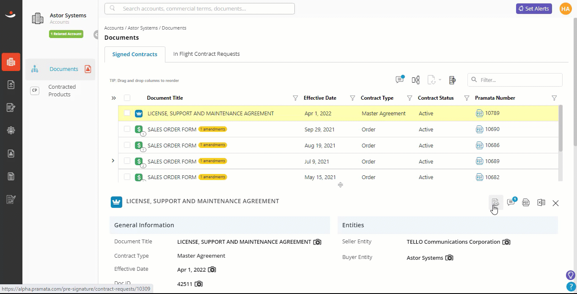Open the reports page icon in left rail

11,176
